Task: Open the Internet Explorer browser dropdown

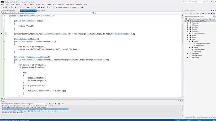Action: (69, 7)
